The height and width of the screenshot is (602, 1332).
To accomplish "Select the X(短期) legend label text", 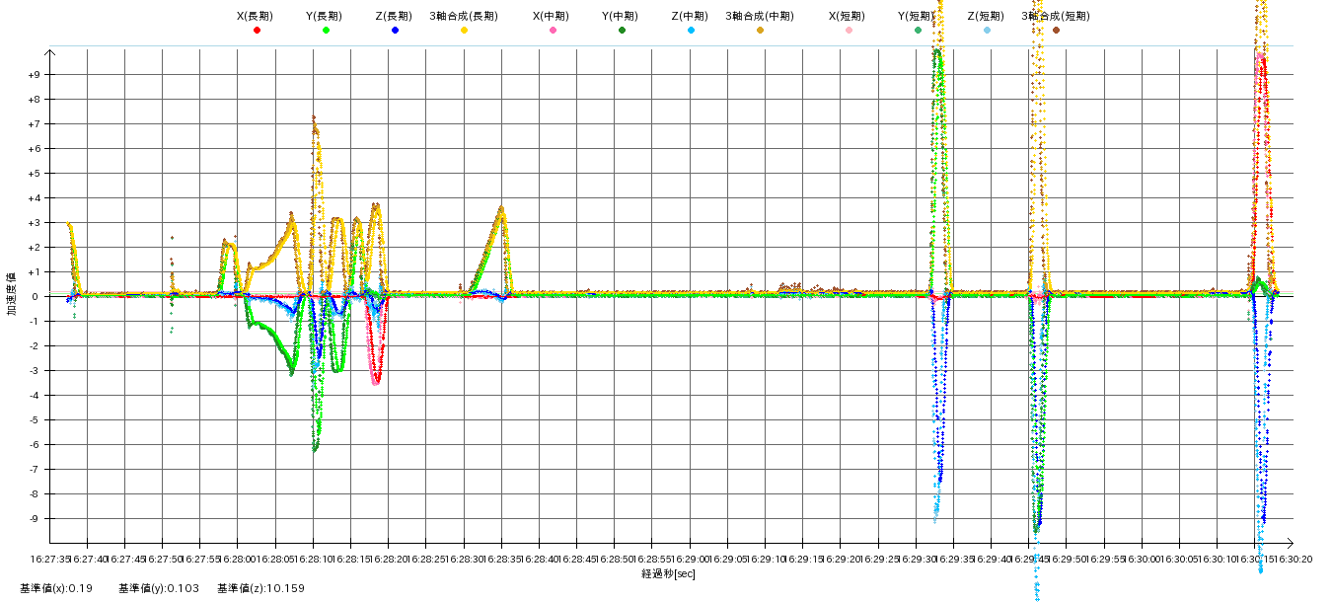I will [847, 16].
